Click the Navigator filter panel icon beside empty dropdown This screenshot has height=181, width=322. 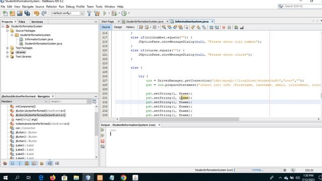point(94,102)
